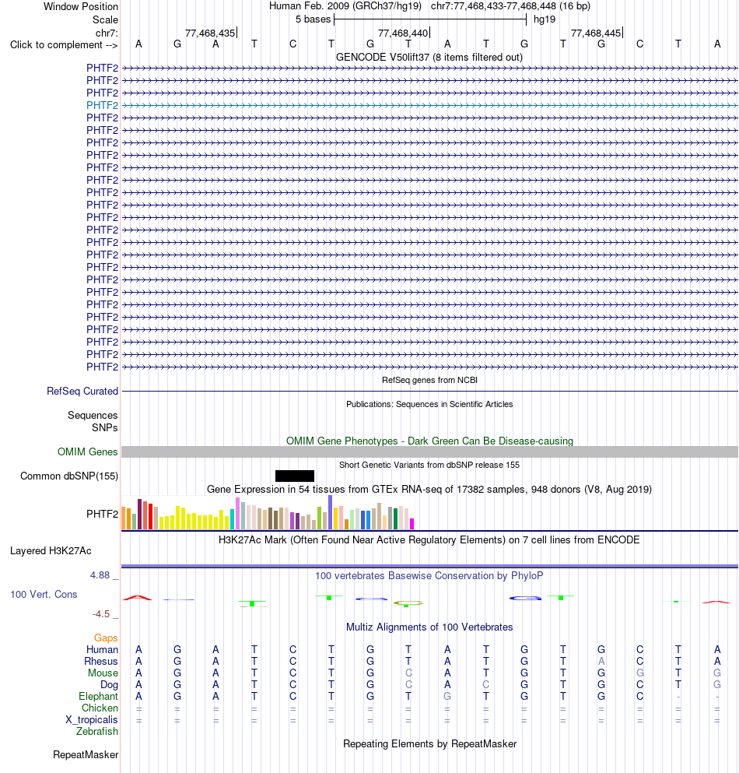Viewport: 739px width, 773px height.
Task: Click the 77,468,445 coordinate marker
Action: pos(596,33)
